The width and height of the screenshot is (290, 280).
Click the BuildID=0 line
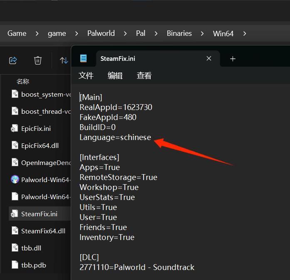tap(98, 127)
